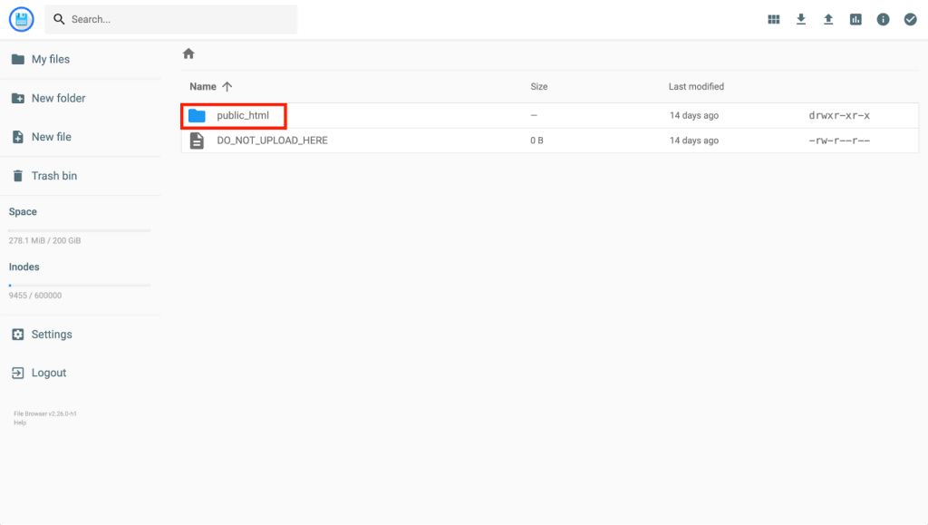Open the download archive options
Image resolution: width=928 pixels, height=525 pixels.
point(800,19)
